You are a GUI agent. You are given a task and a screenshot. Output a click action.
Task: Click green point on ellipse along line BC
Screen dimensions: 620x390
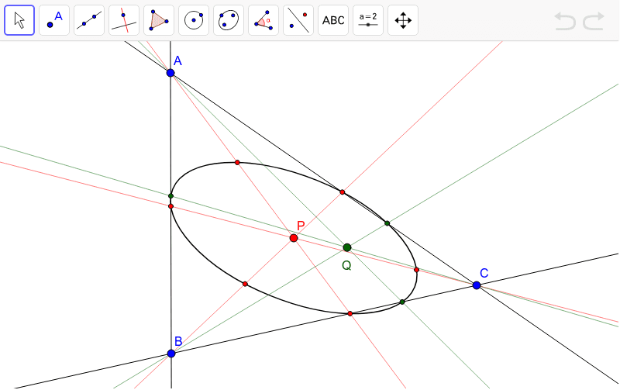(x=402, y=302)
